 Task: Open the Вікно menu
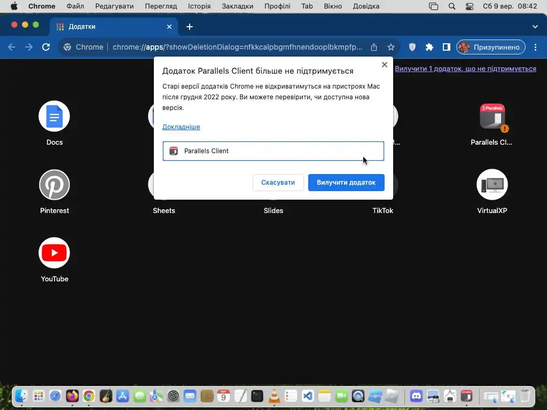click(332, 6)
